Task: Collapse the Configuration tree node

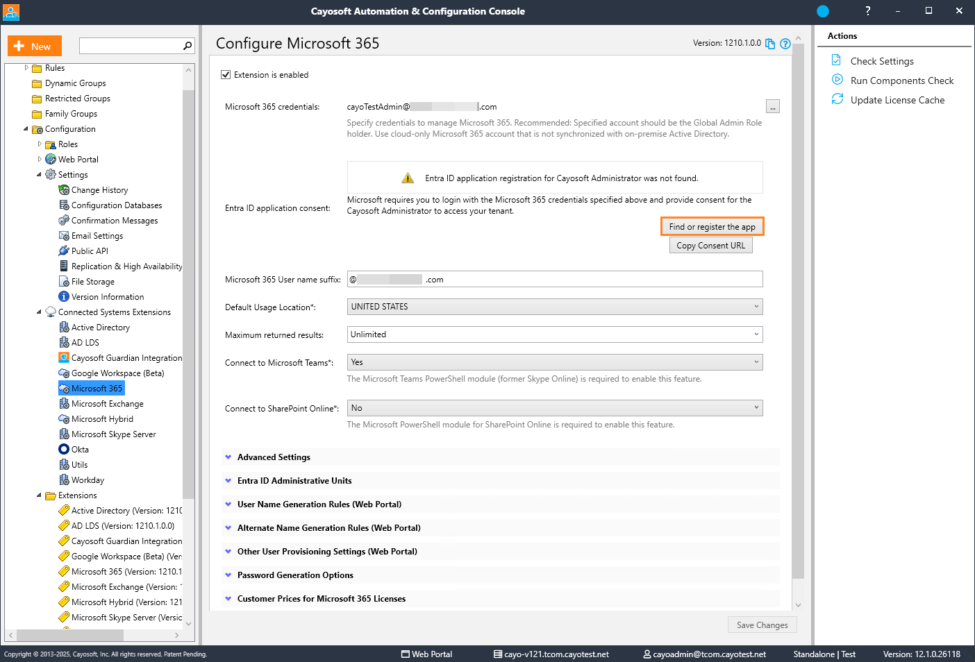Action: tap(26, 128)
